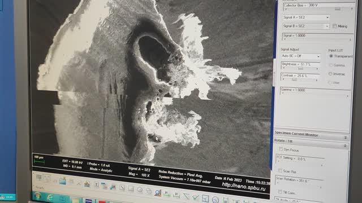Click right arrow of Brightness slider
The width and height of the screenshot is (362, 203).
tap(317, 69)
